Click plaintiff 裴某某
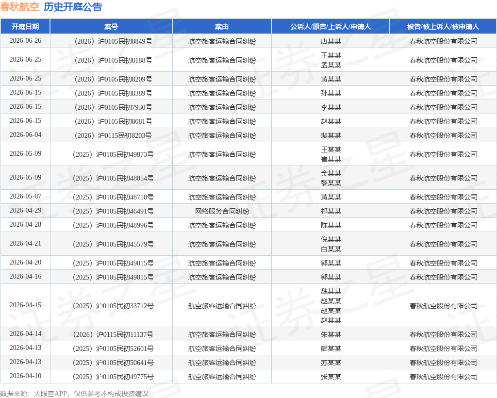This screenshot has height=398, width=497. [x=331, y=135]
